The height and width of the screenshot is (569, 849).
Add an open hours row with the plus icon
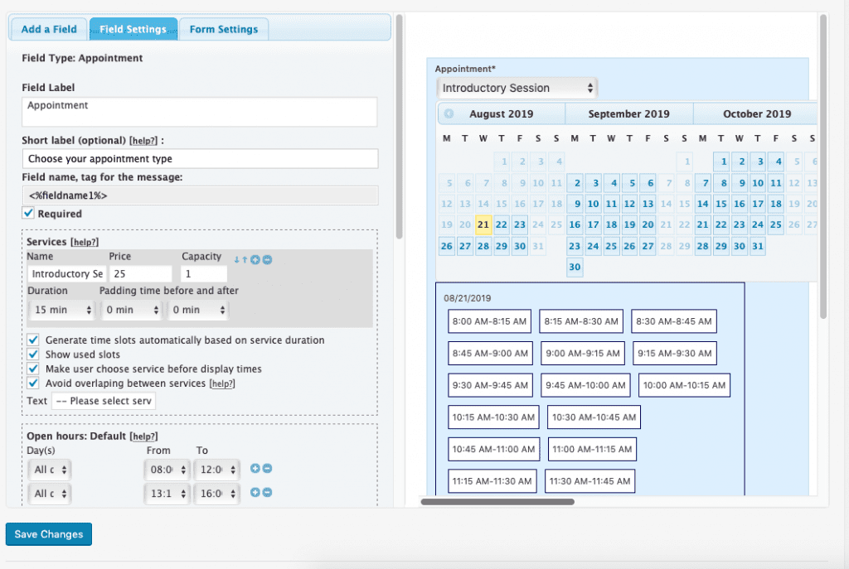[x=255, y=468]
